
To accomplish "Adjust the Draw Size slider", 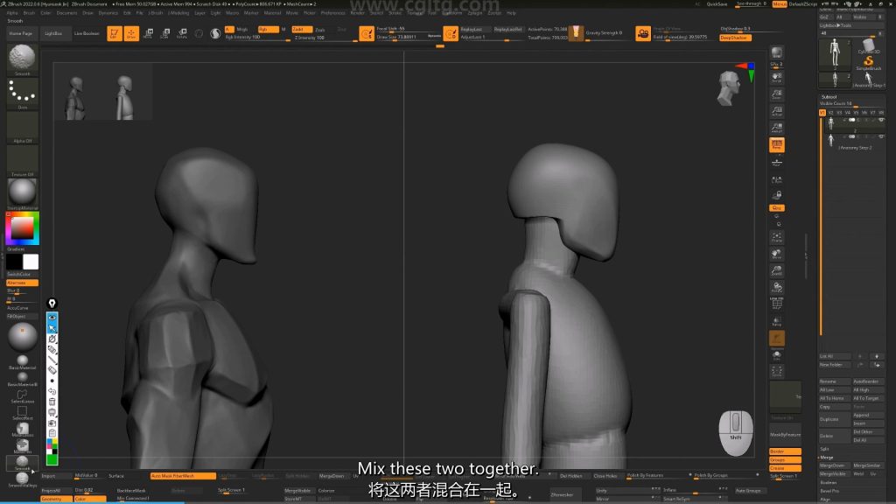I will [408, 38].
